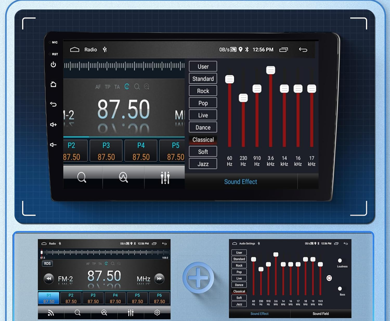Toggle the RDS button in the radio screen
Viewport: 390px width, 321px height.
pyautogui.click(x=47, y=263)
